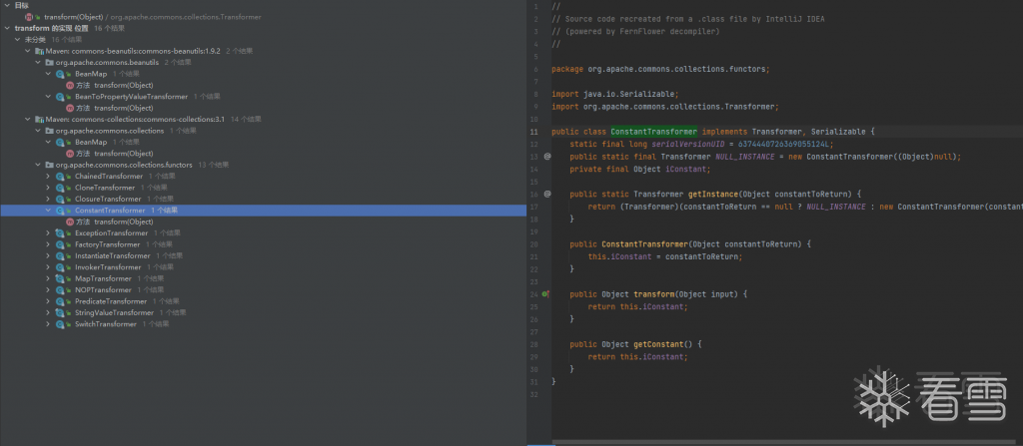Expand the SwitchTransformer row chevron
This screenshot has height=446, width=1023.
48,324
